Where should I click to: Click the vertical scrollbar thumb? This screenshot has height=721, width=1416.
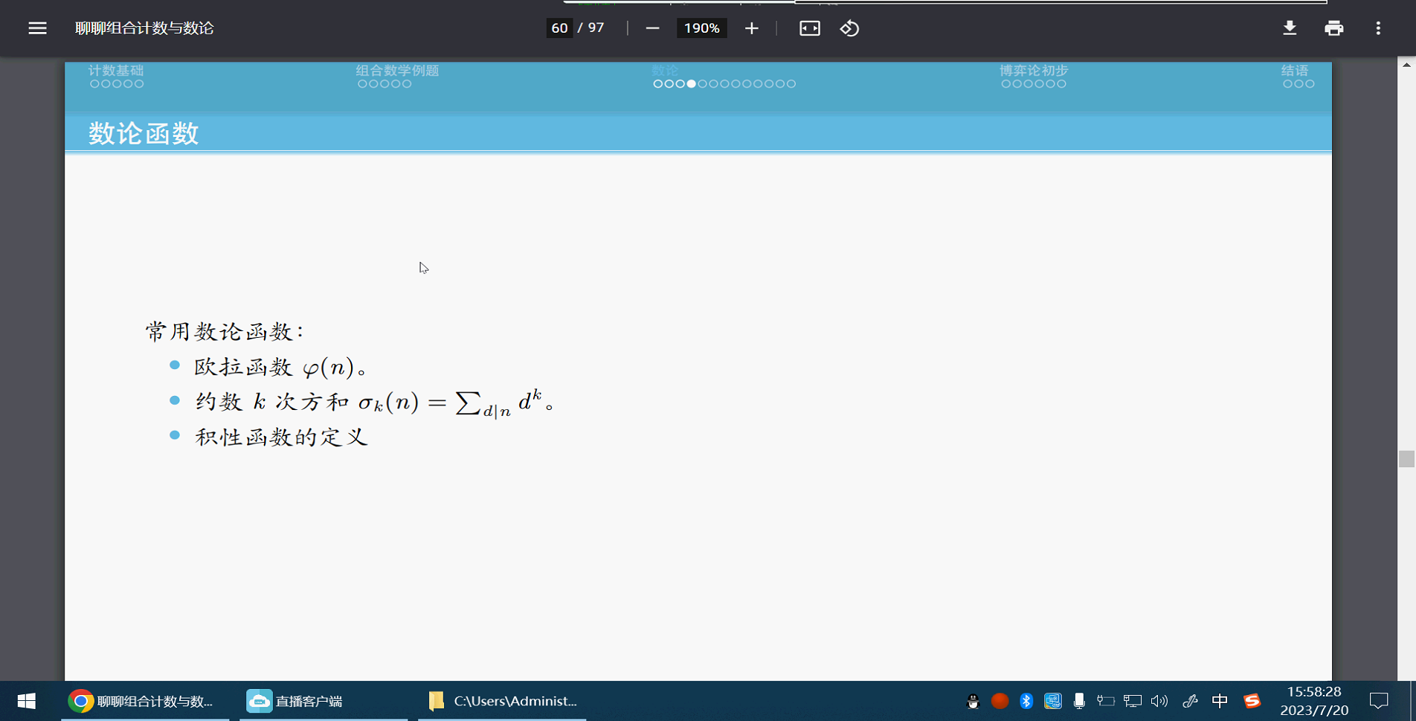pos(1406,458)
